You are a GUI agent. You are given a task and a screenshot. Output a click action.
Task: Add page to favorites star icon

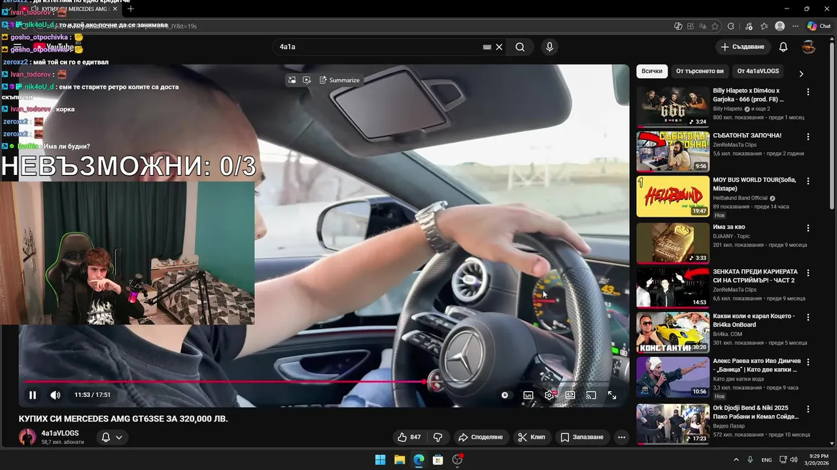(x=715, y=26)
